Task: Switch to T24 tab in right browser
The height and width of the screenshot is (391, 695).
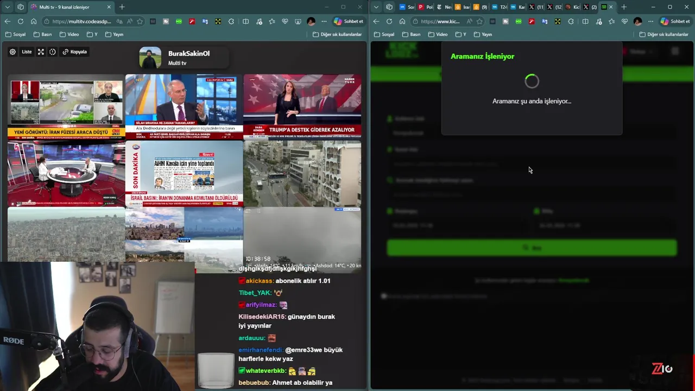Action: pyautogui.click(x=500, y=7)
